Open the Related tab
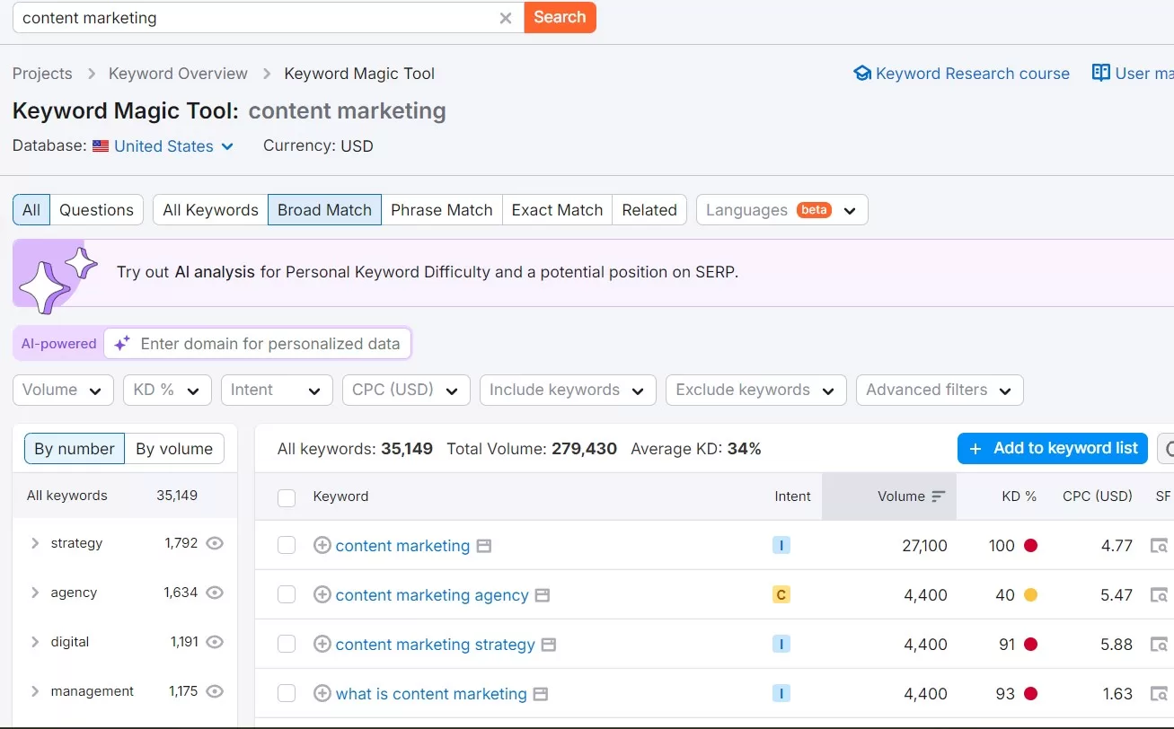 (x=649, y=210)
